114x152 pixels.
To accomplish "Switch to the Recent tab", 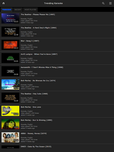I will click(18, 9).
